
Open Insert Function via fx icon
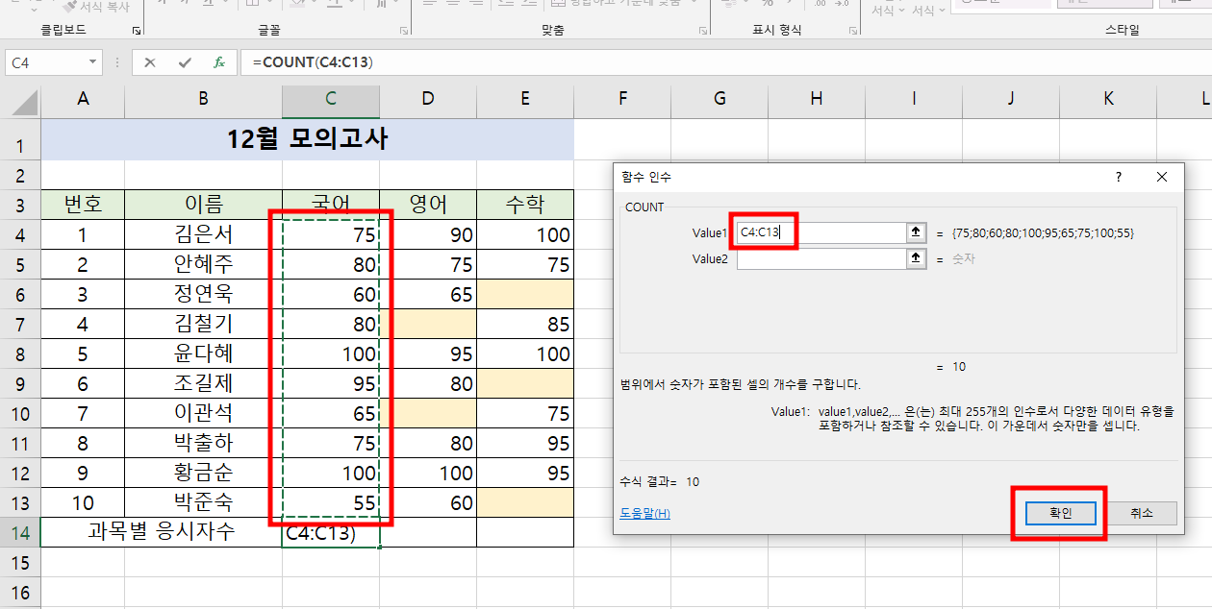coord(219,62)
